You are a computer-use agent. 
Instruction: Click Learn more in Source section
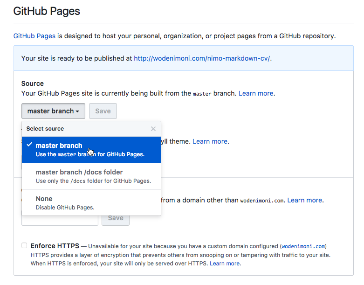pos(256,93)
